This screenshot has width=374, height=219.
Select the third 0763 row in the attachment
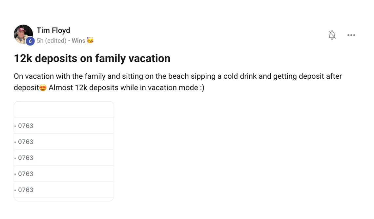tap(26, 158)
